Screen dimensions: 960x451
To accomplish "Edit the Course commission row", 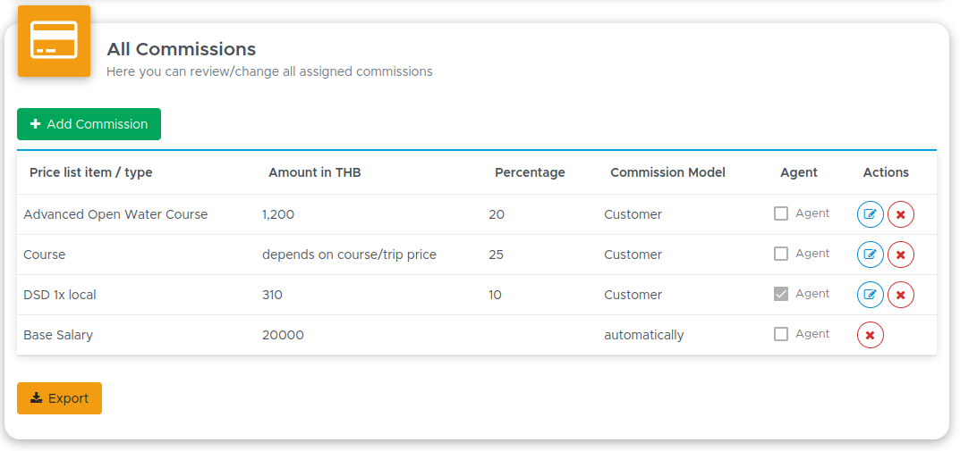I will (870, 255).
